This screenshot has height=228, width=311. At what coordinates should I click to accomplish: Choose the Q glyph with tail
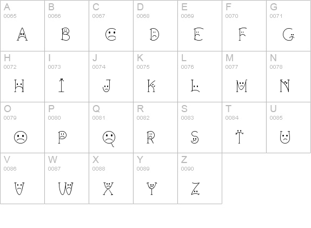(109, 139)
